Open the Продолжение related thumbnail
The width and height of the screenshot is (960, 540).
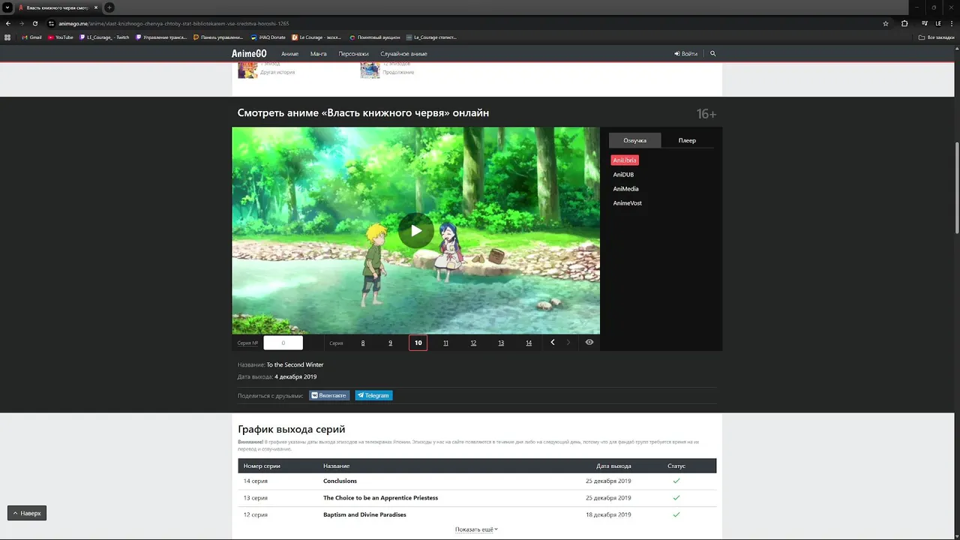(x=370, y=70)
